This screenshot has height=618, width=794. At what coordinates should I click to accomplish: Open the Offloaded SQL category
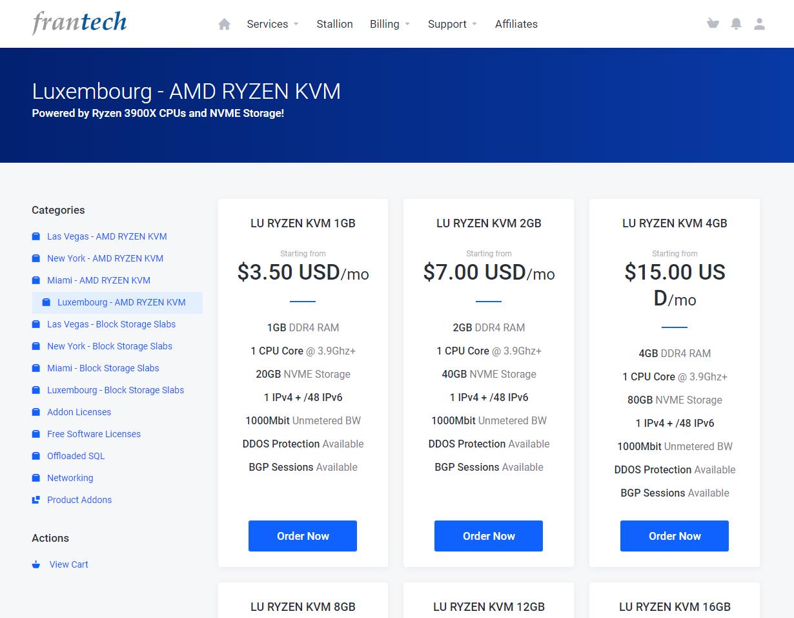(76, 456)
